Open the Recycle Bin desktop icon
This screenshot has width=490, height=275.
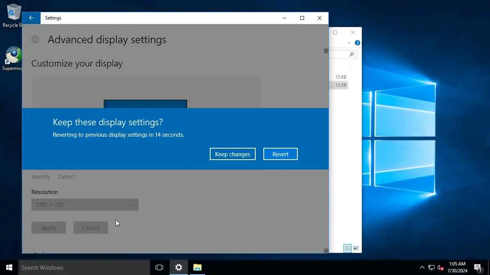pos(12,16)
